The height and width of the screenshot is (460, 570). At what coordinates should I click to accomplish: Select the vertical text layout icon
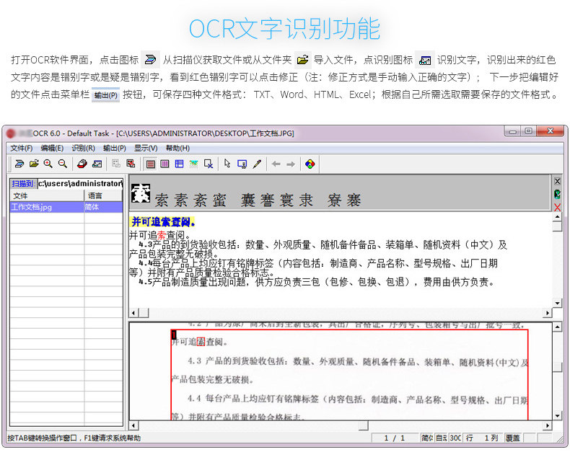165,164
